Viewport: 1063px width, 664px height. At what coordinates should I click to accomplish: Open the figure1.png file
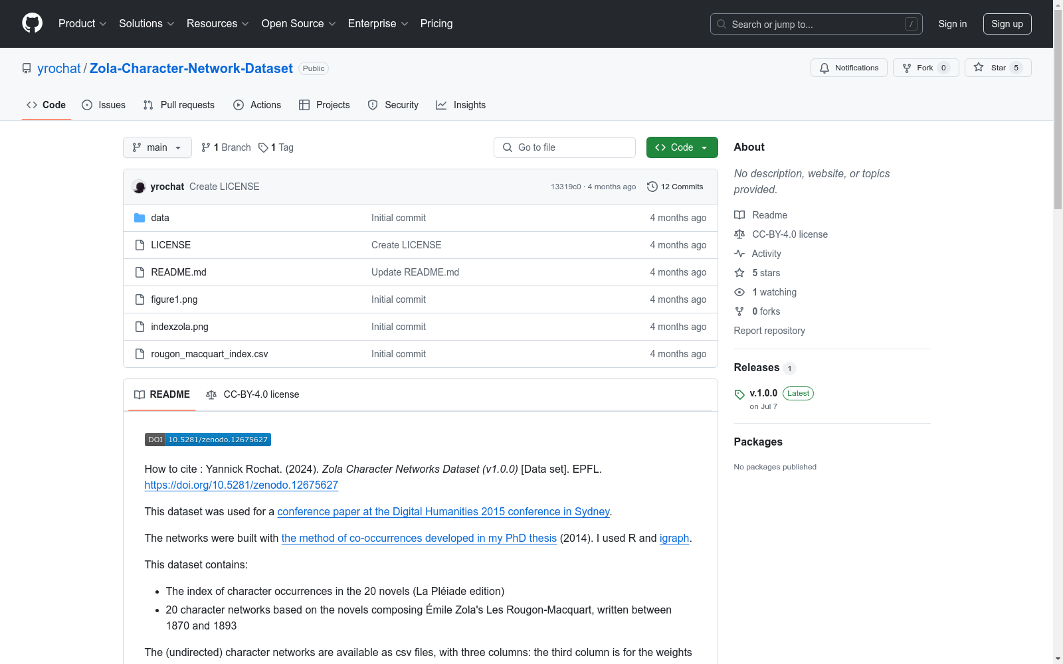(x=174, y=299)
